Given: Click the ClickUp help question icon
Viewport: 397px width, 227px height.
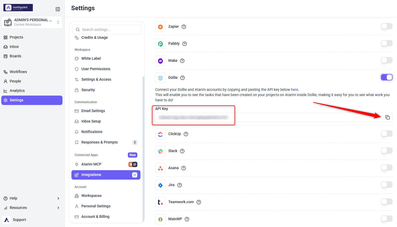Looking at the screenshot, I should click(186, 134).
